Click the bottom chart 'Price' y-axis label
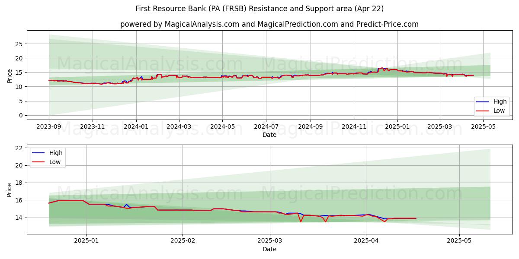Image resolution: width=519 pixels, height=259 pixels. [10, 190]
